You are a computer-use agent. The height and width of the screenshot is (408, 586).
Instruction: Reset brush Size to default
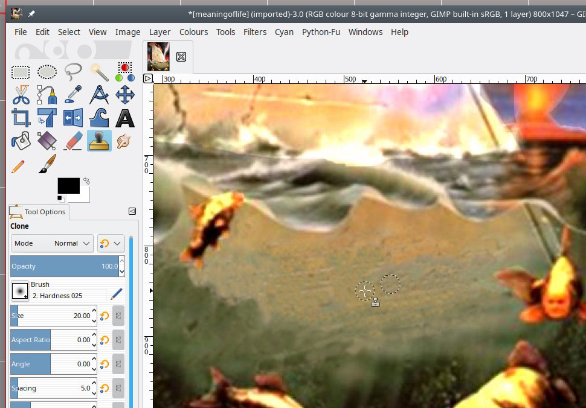[105, 316]
